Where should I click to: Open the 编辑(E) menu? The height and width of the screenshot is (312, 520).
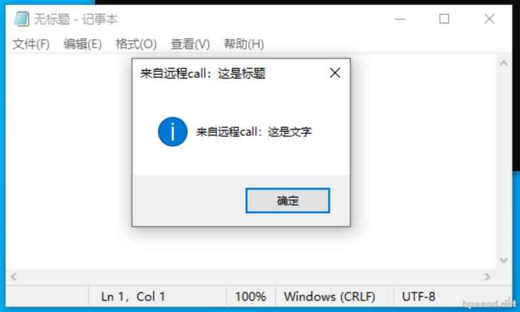[83, 44]
